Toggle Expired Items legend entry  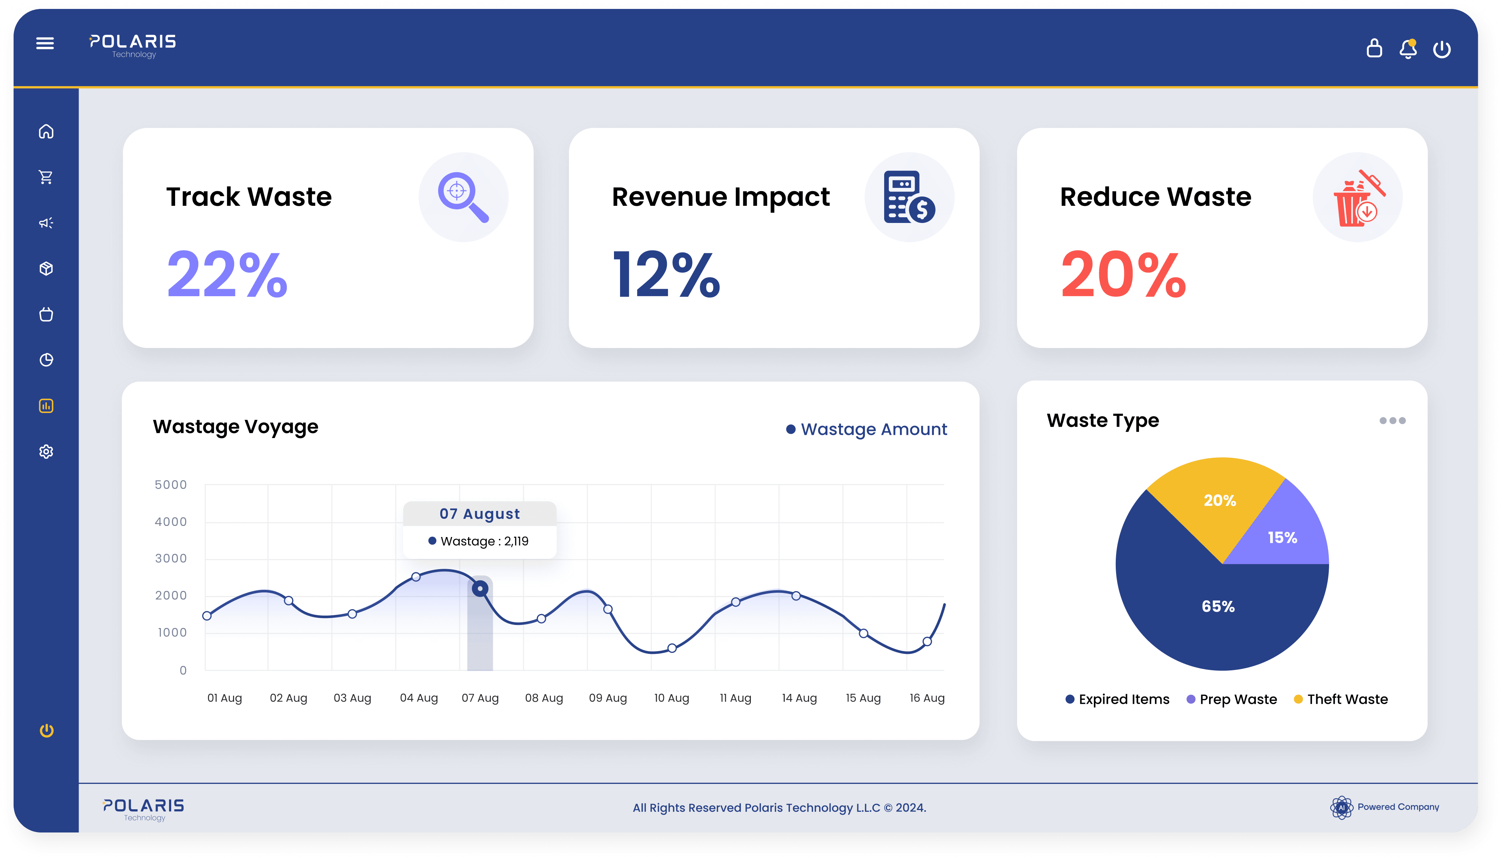(x=1117, y=699)
